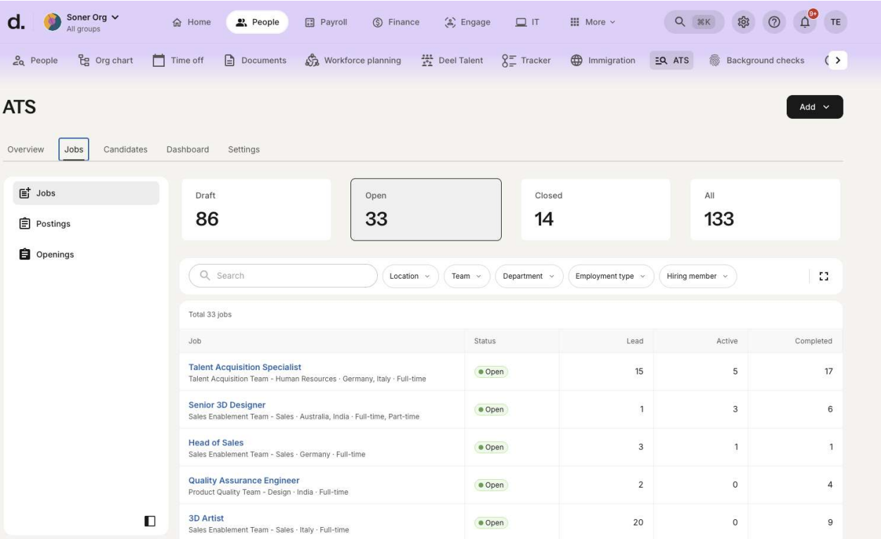
Task: Select People pill in top navigation
Action: [256, 22]
